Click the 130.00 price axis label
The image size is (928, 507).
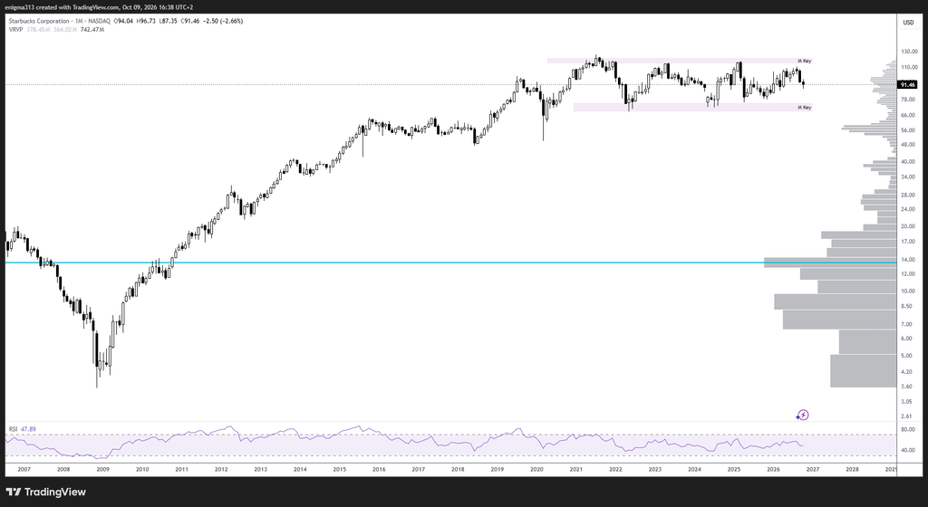[x=909, y=52]
